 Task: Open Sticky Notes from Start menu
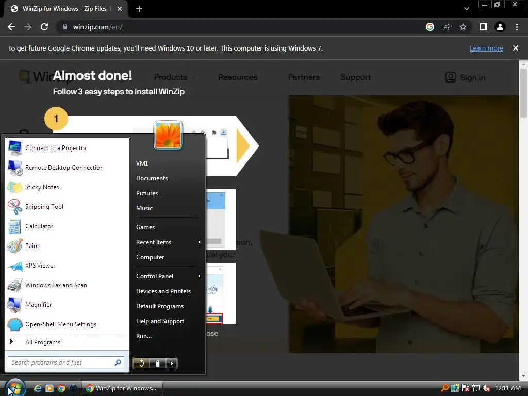67,187
